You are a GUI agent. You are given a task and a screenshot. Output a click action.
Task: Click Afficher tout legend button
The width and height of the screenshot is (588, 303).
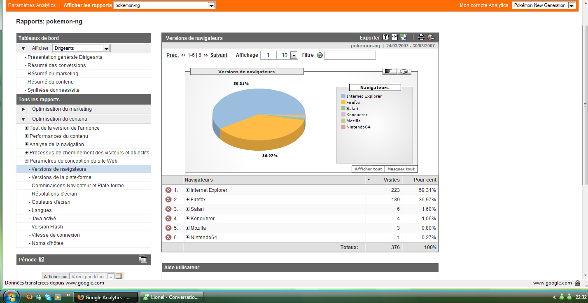[x=368, y=169]
